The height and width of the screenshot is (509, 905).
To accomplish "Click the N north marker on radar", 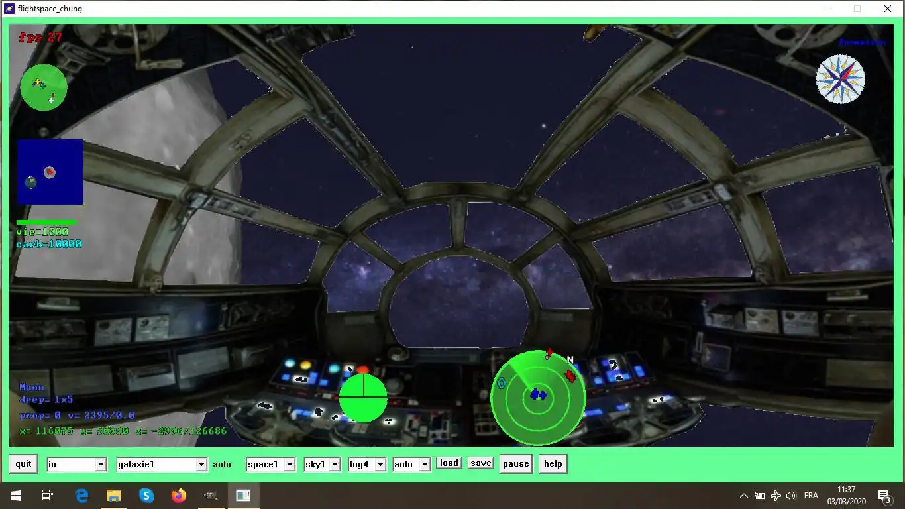I will tap(570, 360).
